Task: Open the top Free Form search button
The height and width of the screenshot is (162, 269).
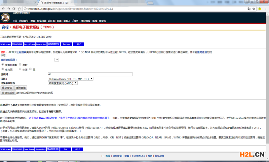Action: [x=29, y=44]
